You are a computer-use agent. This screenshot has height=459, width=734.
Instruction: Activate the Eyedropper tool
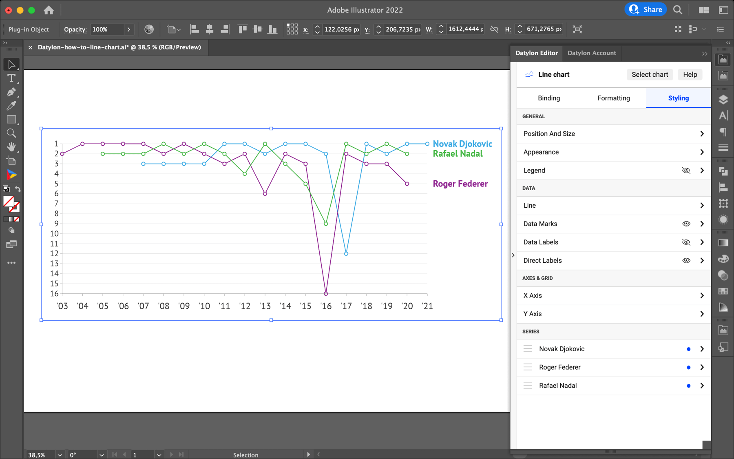11,106
